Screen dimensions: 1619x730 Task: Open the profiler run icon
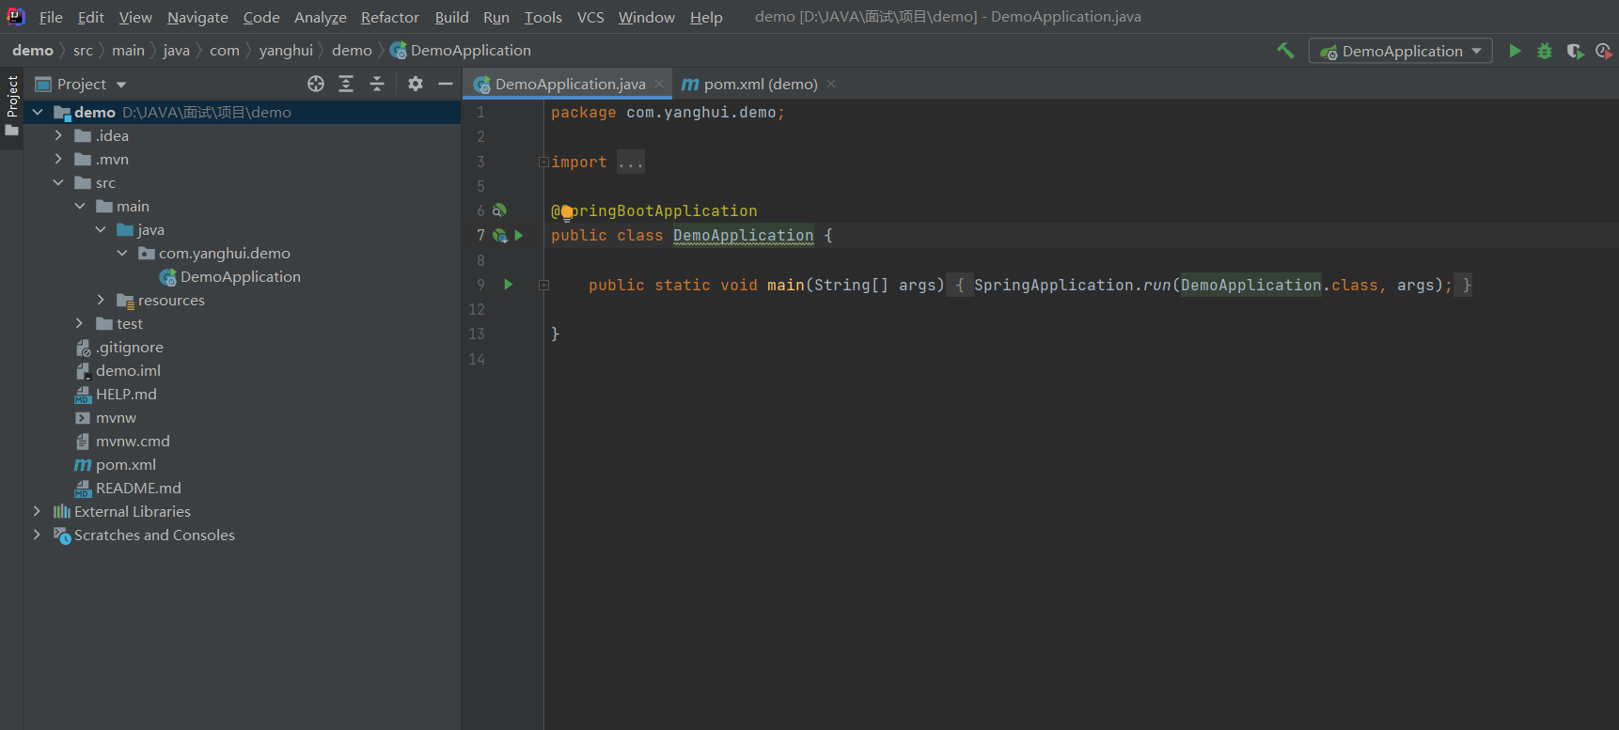click(1603, 51)
